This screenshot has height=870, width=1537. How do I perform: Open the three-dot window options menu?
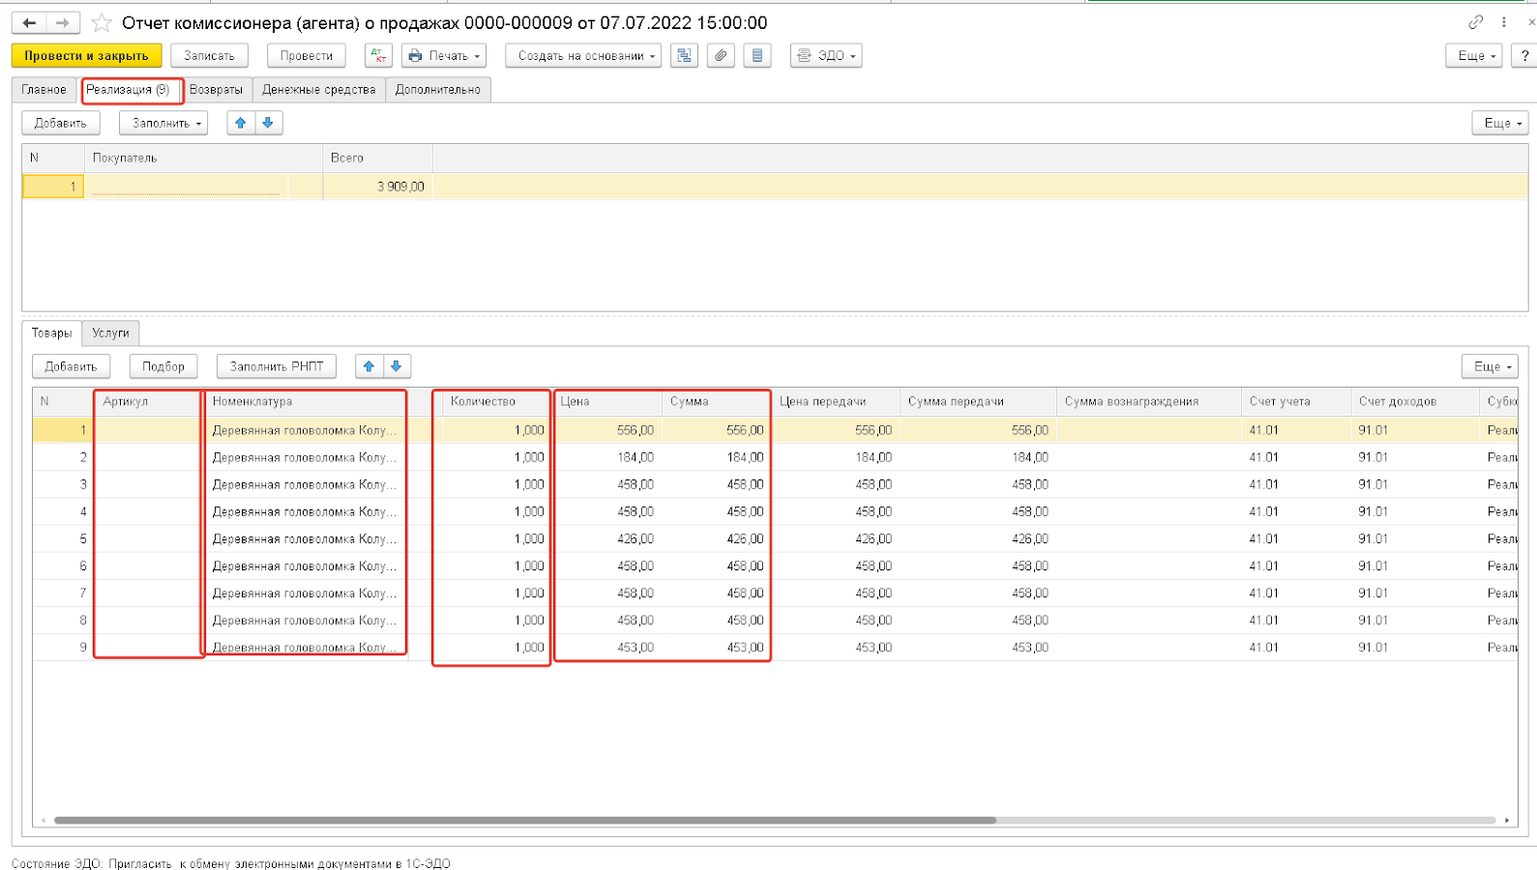click(x=1504, y=22)
